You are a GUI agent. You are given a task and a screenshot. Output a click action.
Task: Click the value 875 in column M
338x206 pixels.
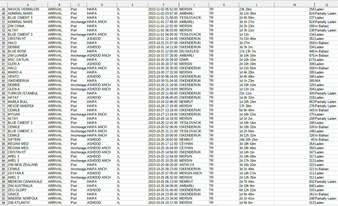tap(295, 56)
